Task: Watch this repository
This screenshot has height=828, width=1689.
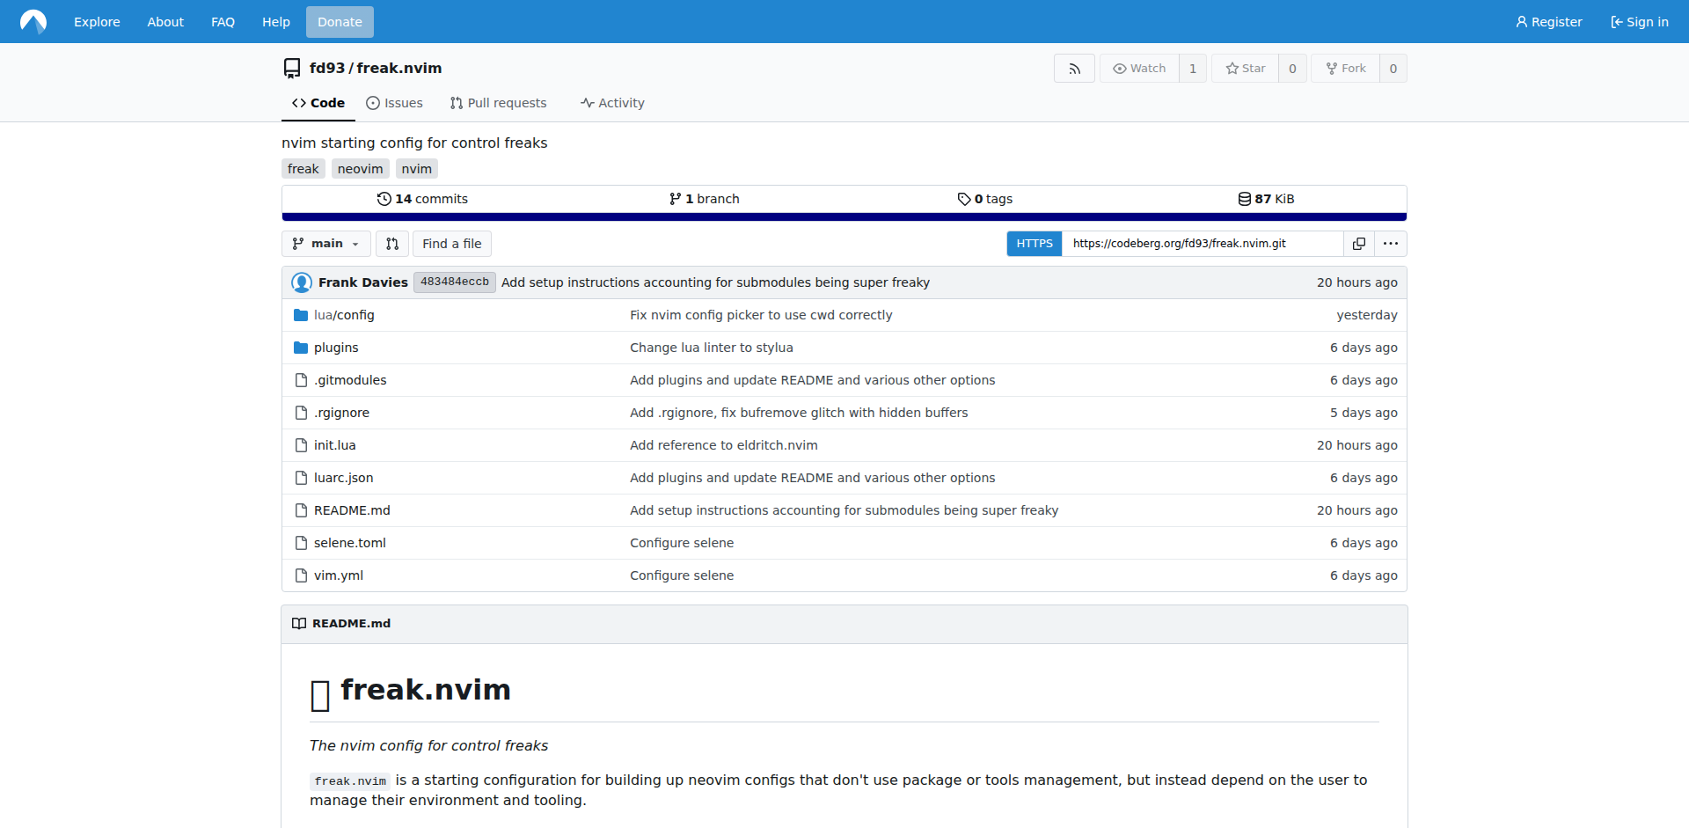Action: 1139,69
